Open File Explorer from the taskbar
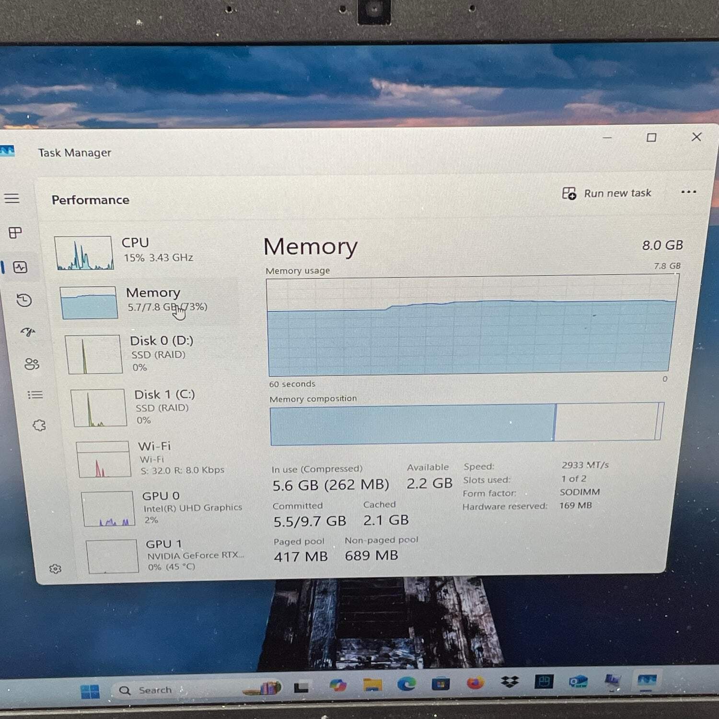 [x=372, y=685]
